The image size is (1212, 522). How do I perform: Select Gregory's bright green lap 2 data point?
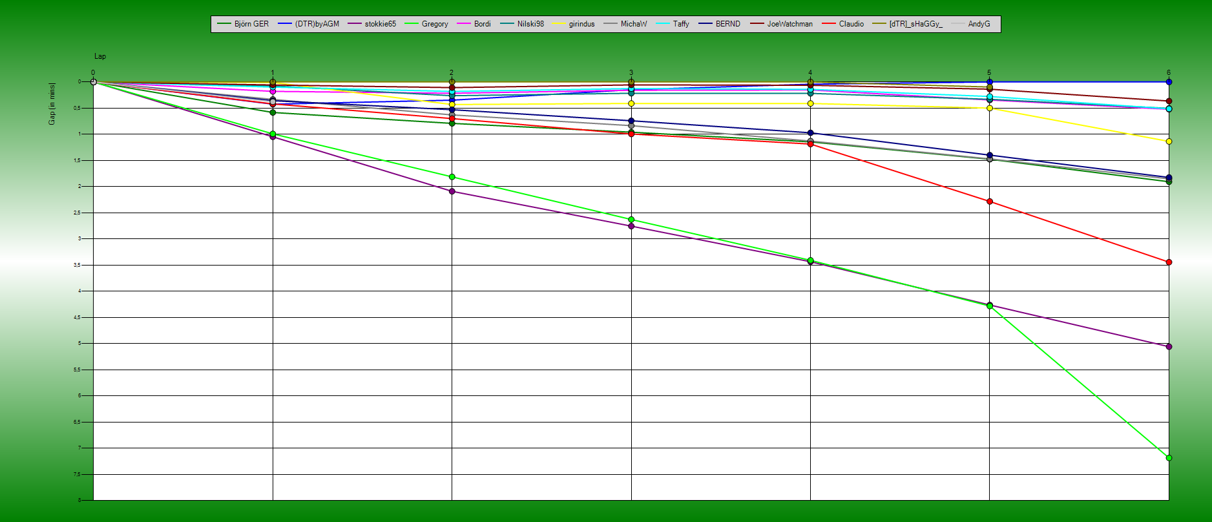click(x=452, y=177)
